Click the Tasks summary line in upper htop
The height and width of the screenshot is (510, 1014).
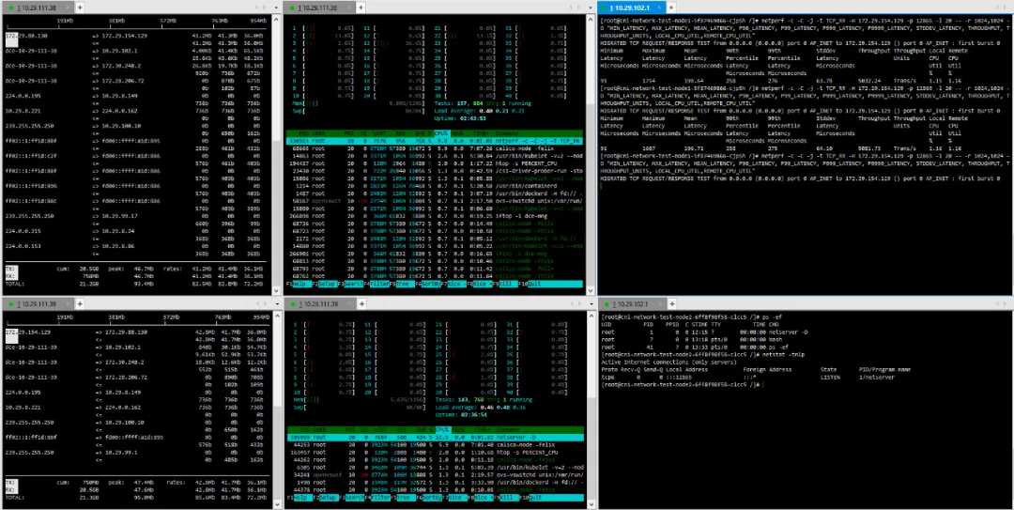click(484, 103)
